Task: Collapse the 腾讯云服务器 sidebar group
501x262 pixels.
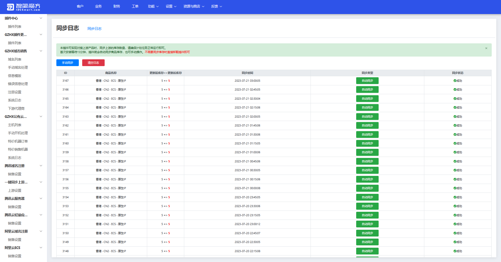Action: pyautogui.click(x=41, y=199)
